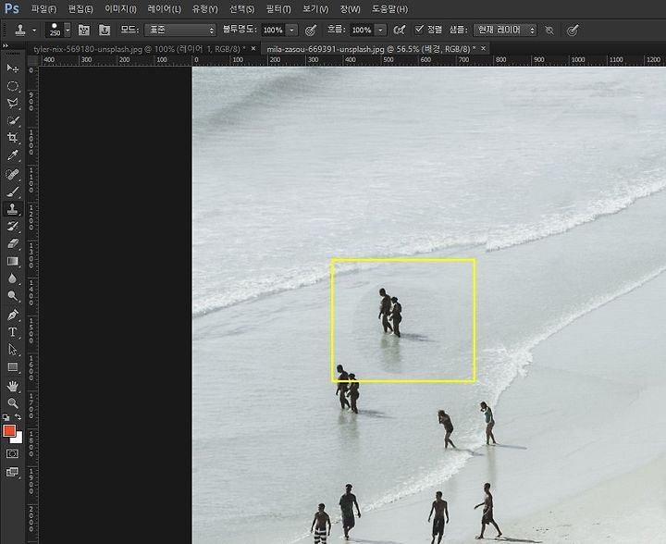Open the 보기(V) menu
The width and height of the screenshot is (666, 544).
(x=315, y=9)
